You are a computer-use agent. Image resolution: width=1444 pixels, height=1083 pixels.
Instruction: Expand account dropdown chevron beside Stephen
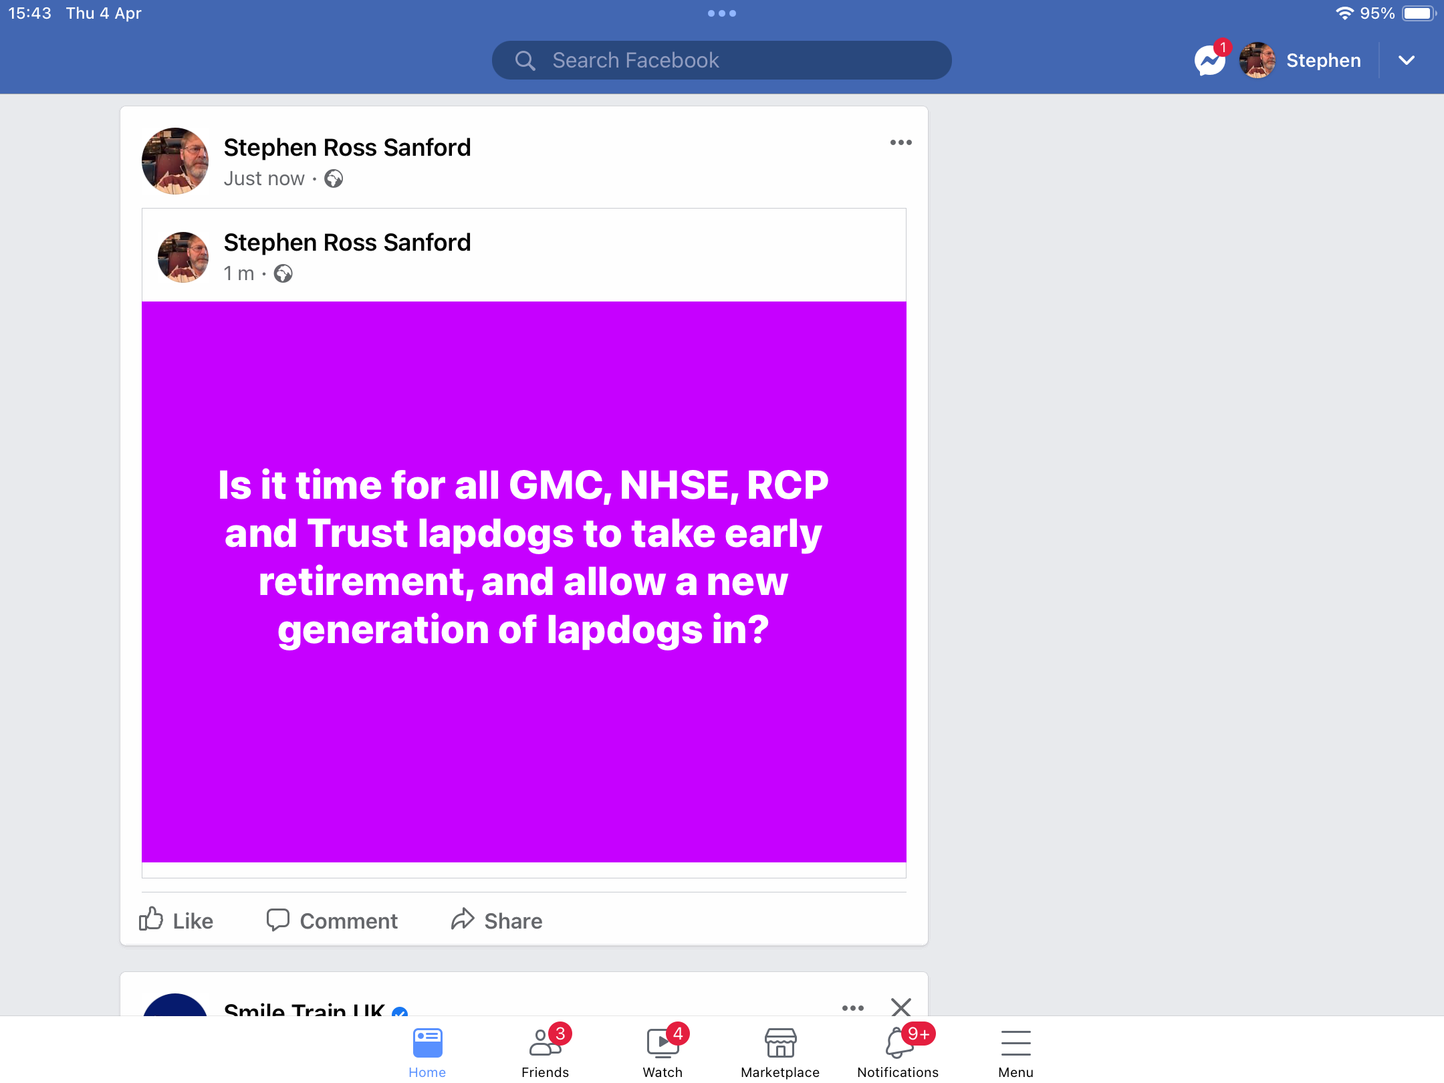(x=1407, y=61)
